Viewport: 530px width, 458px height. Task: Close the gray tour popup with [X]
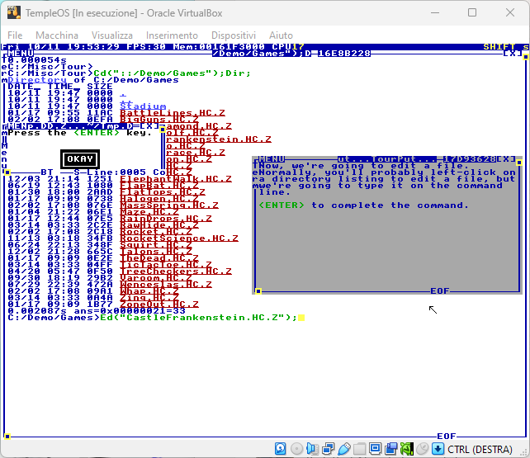(508, 158)
